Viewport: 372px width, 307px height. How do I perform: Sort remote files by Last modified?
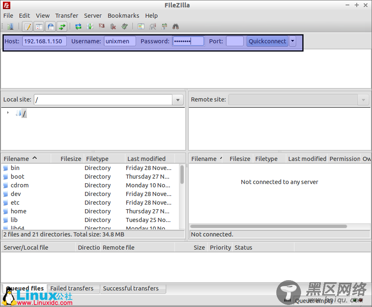(307, 158)
